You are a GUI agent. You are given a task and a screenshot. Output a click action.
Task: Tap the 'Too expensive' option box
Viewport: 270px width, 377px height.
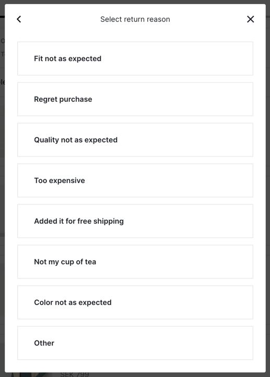tap(135, 180)
